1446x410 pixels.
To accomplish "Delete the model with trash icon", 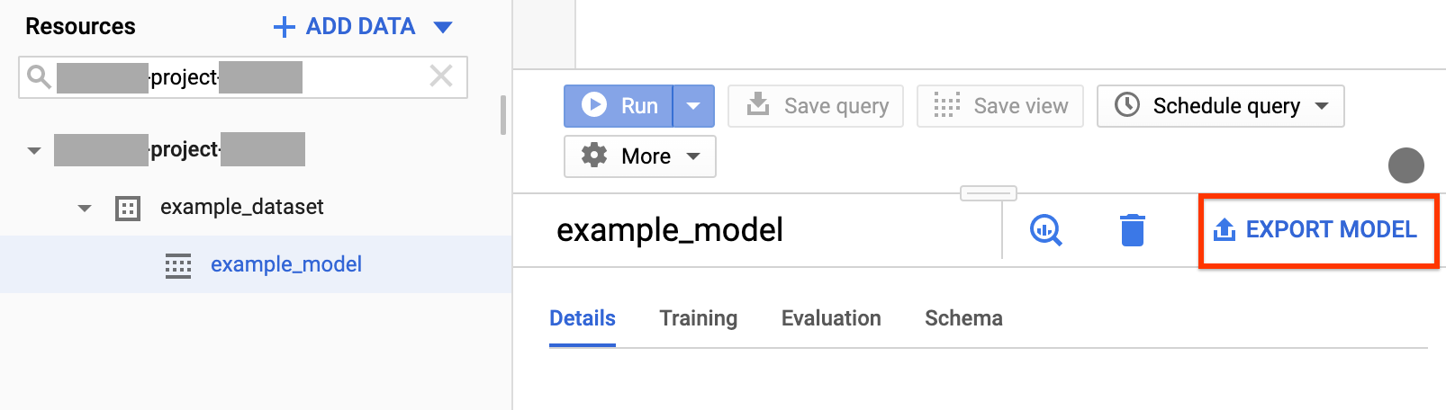I will tap(1132, 230).
